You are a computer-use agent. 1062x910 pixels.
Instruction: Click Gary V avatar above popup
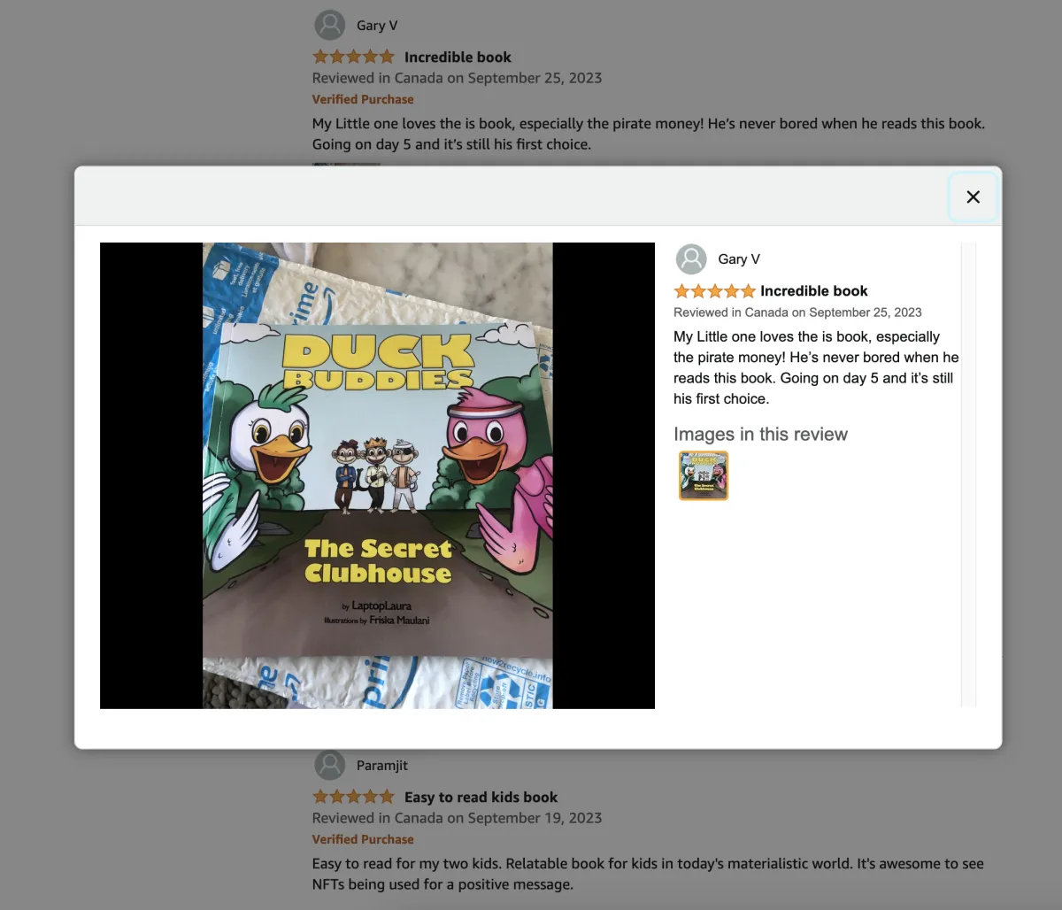coord(330,26)
